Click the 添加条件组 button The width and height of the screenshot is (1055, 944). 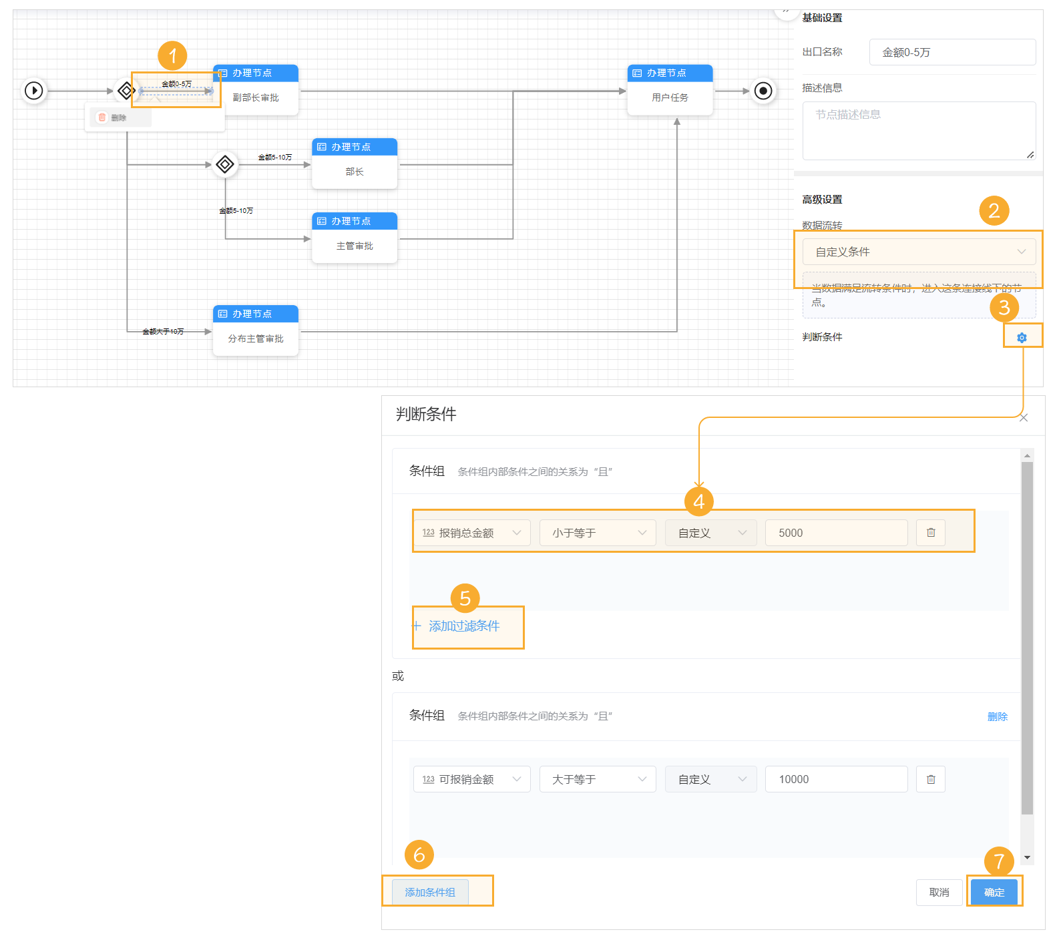[x=430, y=892]
